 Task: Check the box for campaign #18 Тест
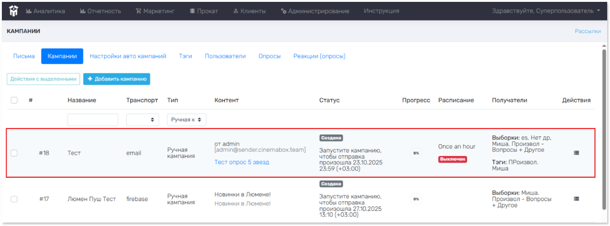pyautogui.click(x=14, y=153)
